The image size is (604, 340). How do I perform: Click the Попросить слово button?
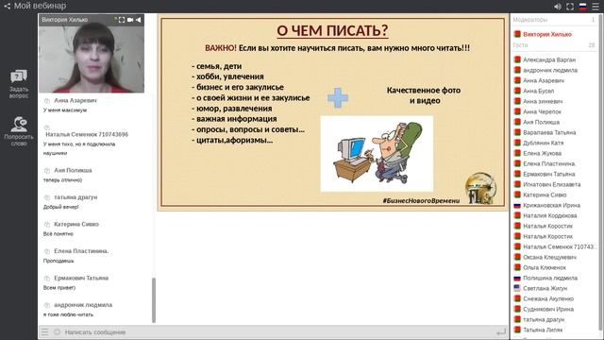tap(19, 131)
